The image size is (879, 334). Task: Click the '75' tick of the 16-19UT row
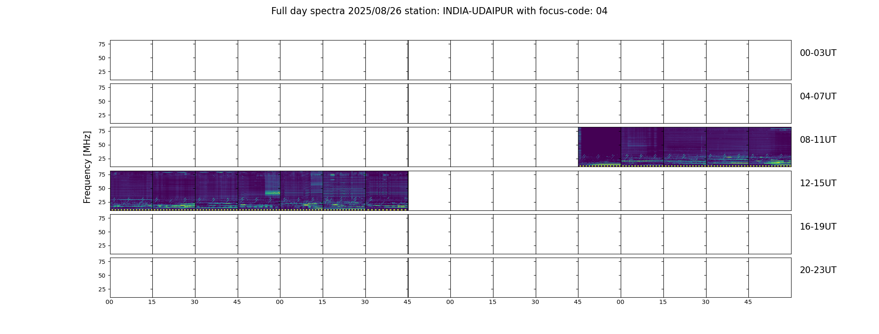click(x=102, y=218)
